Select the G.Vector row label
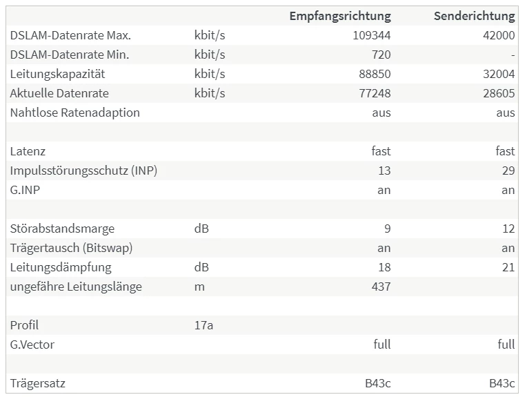527x397 pixels. (32, 345)
